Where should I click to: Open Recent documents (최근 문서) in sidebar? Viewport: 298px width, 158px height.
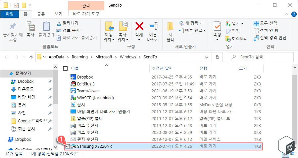tap(26, 129)
